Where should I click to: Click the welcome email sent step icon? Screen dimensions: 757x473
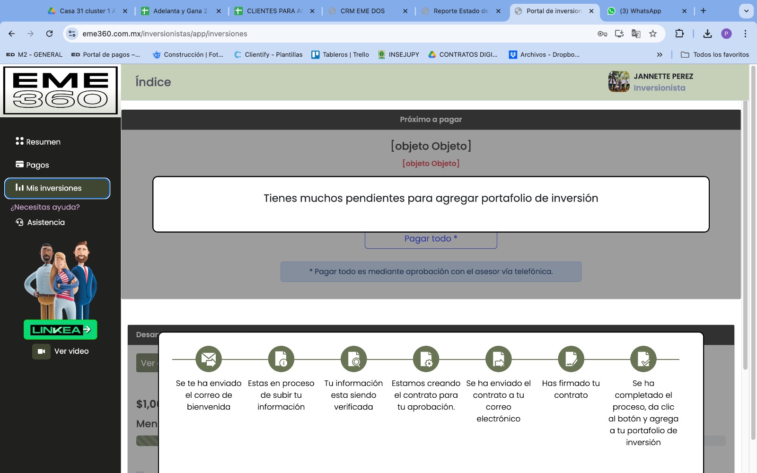coord(209,359)
